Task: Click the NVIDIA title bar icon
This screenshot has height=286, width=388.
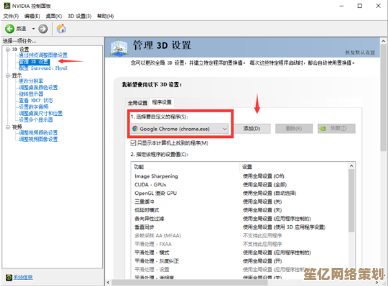Action: coord(6,5)
